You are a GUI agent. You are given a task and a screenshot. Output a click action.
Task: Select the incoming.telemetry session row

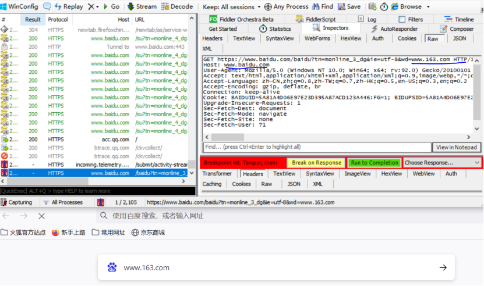tap(94, 165)
